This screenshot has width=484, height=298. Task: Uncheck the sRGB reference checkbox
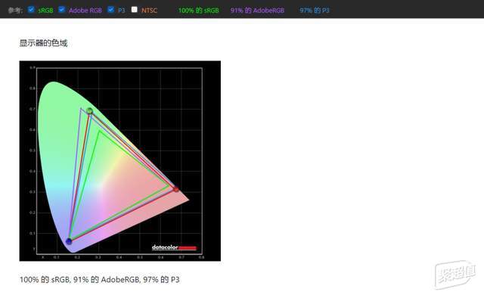31,10
